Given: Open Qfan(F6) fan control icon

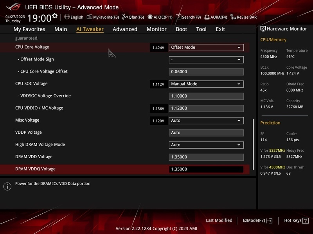Looking at the screenshot, I should point(125,17).
